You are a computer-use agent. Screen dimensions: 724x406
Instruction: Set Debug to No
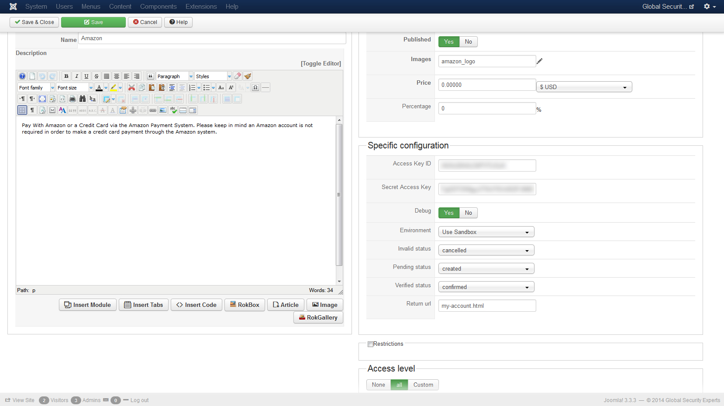(469, 213)
